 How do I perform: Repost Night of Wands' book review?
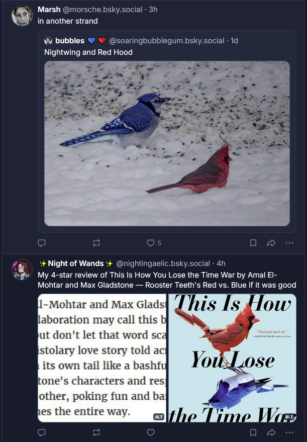(x=96, y=432)
